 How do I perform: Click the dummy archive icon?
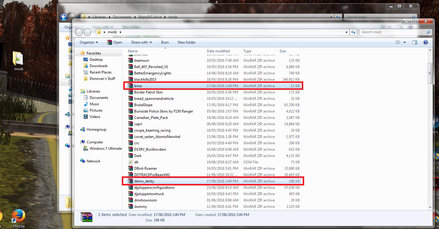[x=130, y=207]
